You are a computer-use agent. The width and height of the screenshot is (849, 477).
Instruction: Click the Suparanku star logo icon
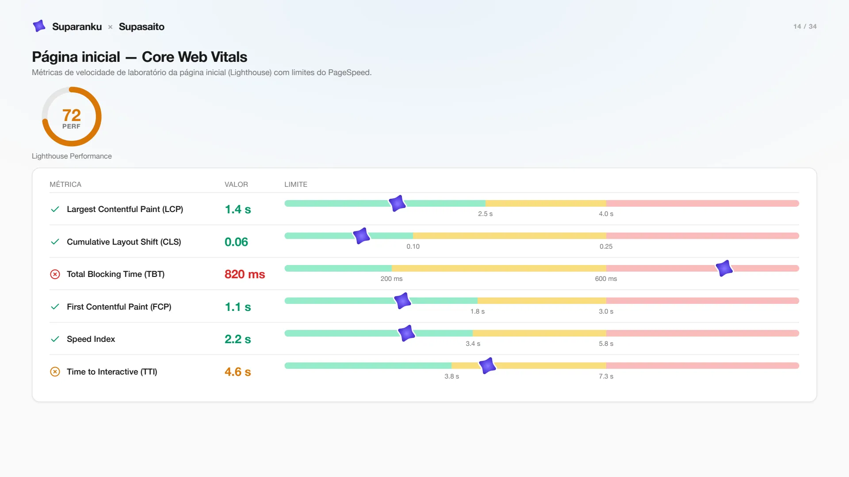point(39,26)
